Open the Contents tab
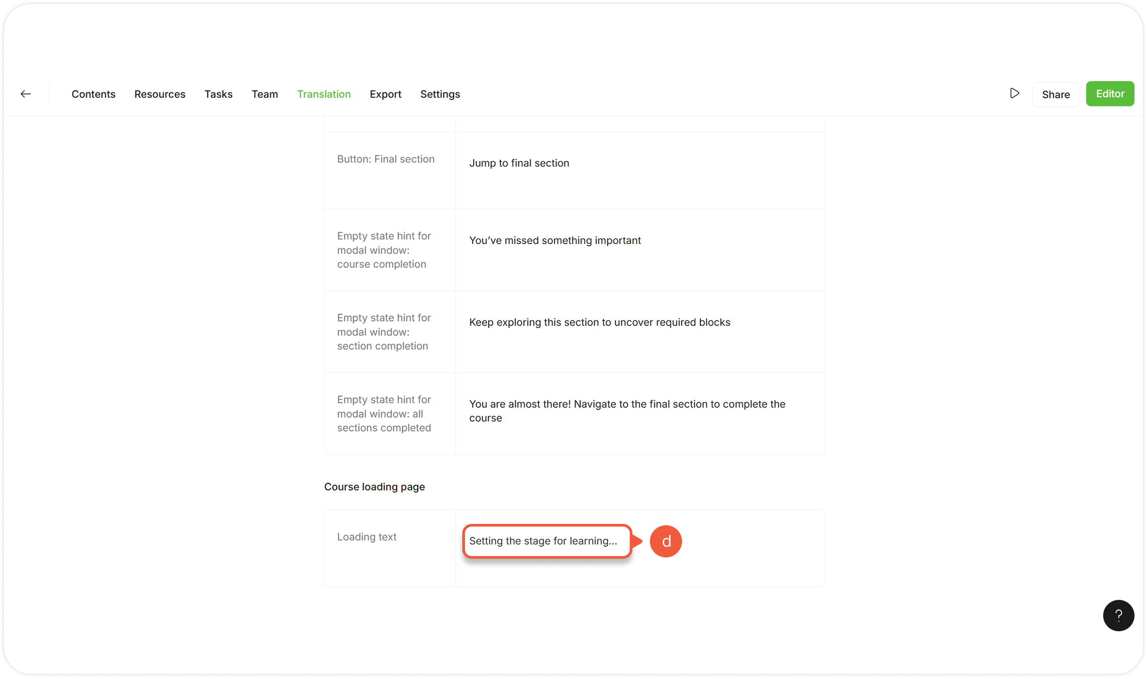This screenshot has height=678, width=1147. [93, 94]
